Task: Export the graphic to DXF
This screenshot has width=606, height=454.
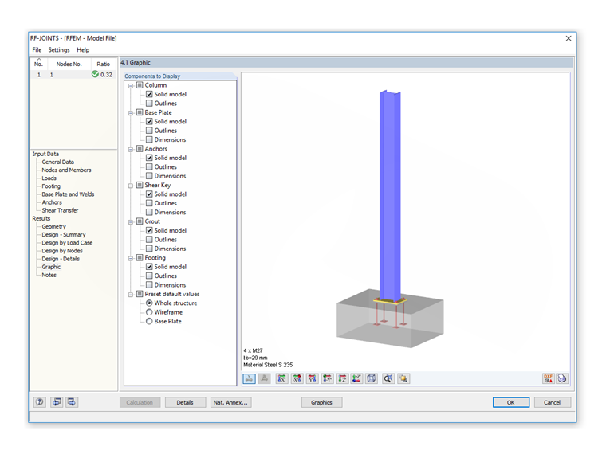Action: pos(548,378)
